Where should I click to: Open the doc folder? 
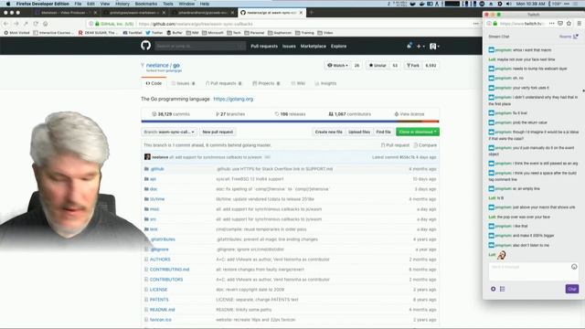[154, 189]
